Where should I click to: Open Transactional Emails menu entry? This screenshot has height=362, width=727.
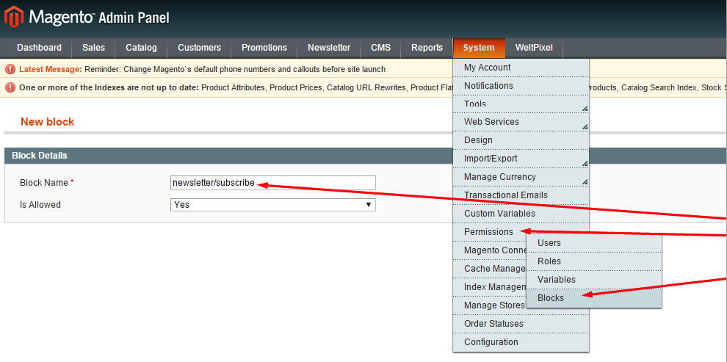click(x=505, y=195)
